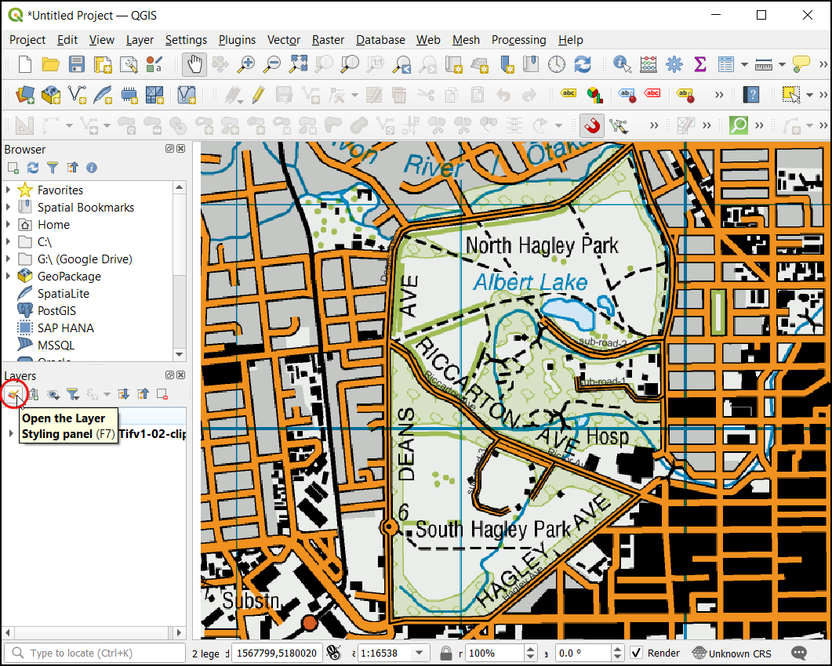This screenshot has width=832, height=666.
Task: Toggle the snapping magnet icon
Action: tap(591, 125)
